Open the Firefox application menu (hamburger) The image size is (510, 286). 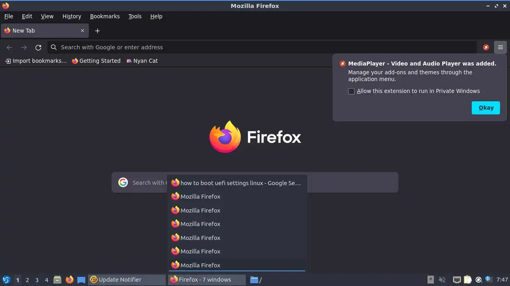click(500, 47)
